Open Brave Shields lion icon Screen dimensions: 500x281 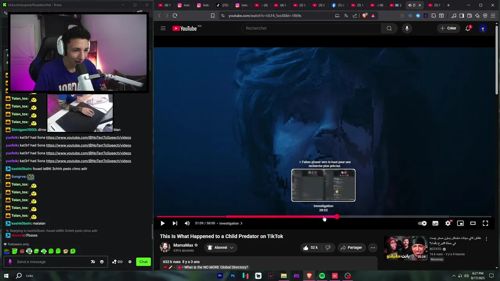click(x=365, y=16)
